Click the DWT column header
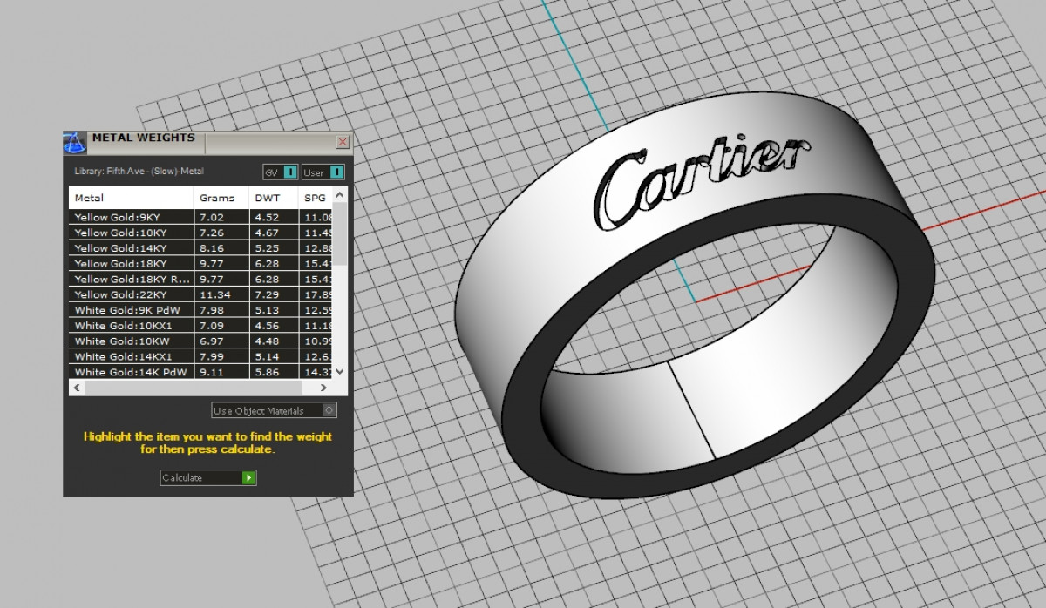 pyautogui.click(x=273, y=198)
